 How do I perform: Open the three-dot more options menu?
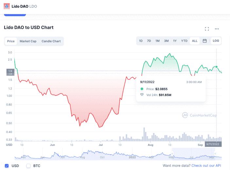coord(217,29)
